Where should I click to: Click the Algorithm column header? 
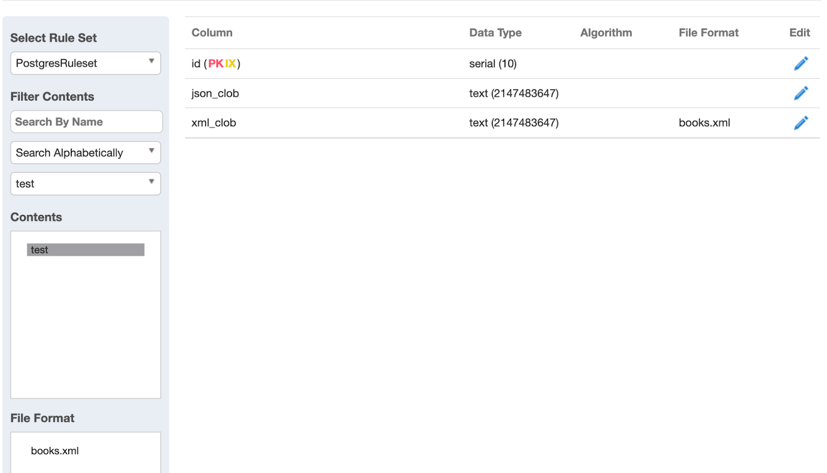tap(606, 33)
